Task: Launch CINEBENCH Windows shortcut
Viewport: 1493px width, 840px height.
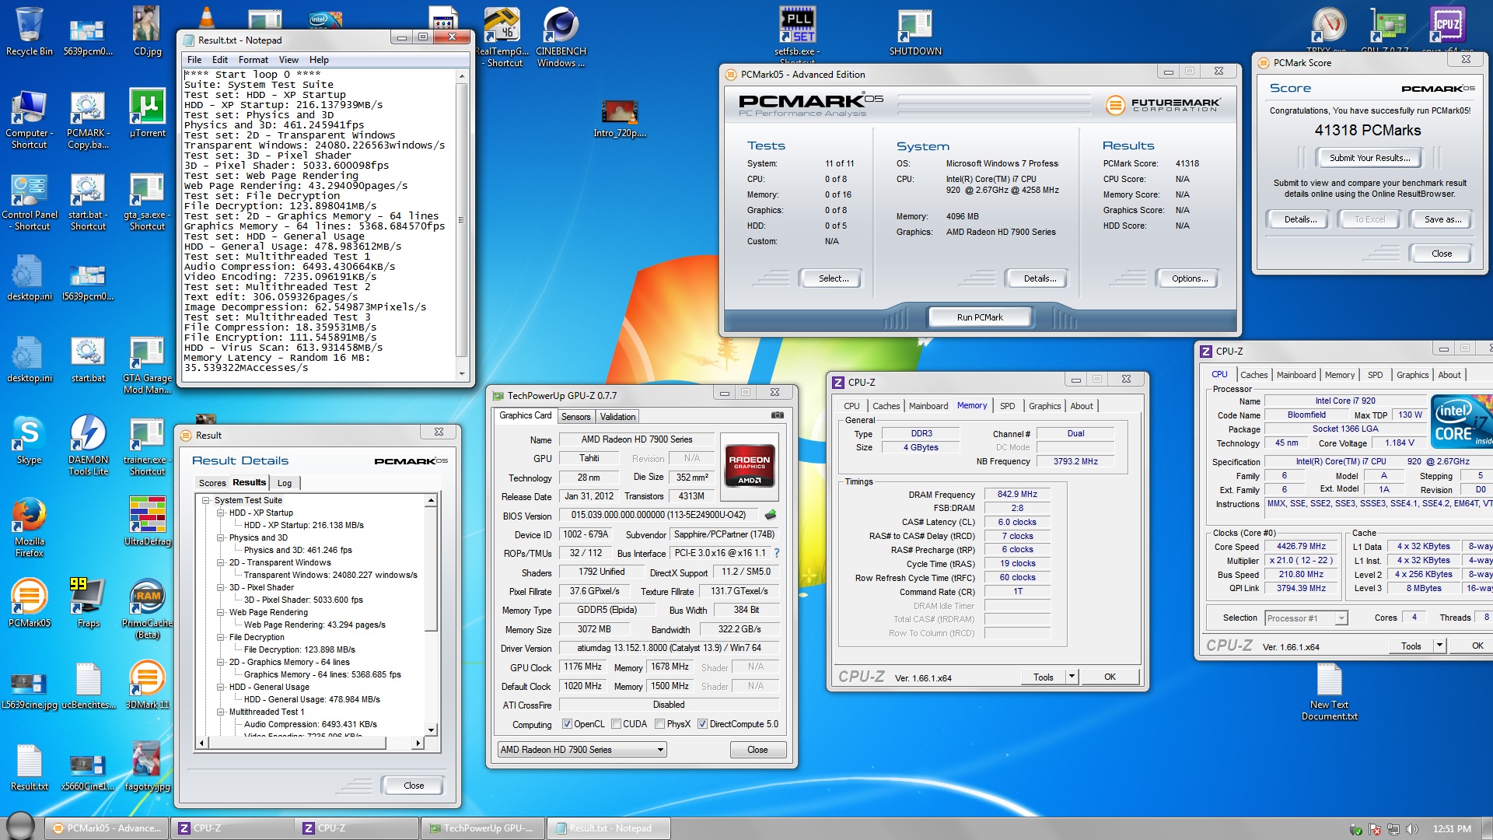Action: [x=561, y=37]
